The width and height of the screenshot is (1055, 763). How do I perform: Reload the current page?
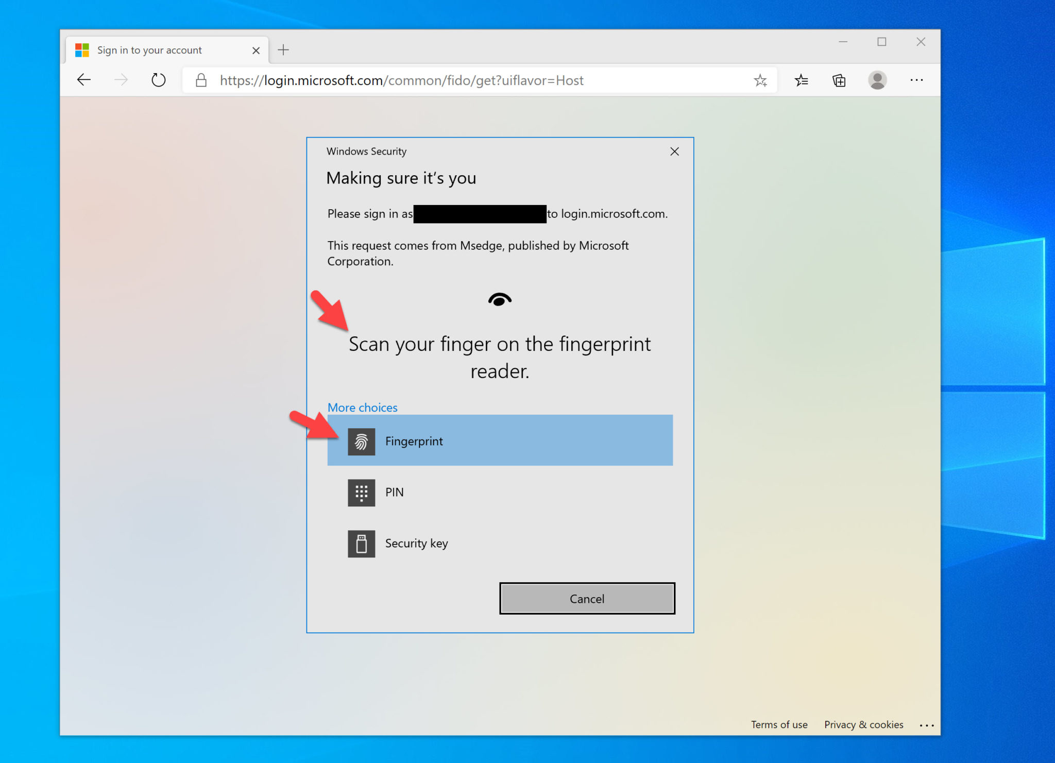point(158,80)
